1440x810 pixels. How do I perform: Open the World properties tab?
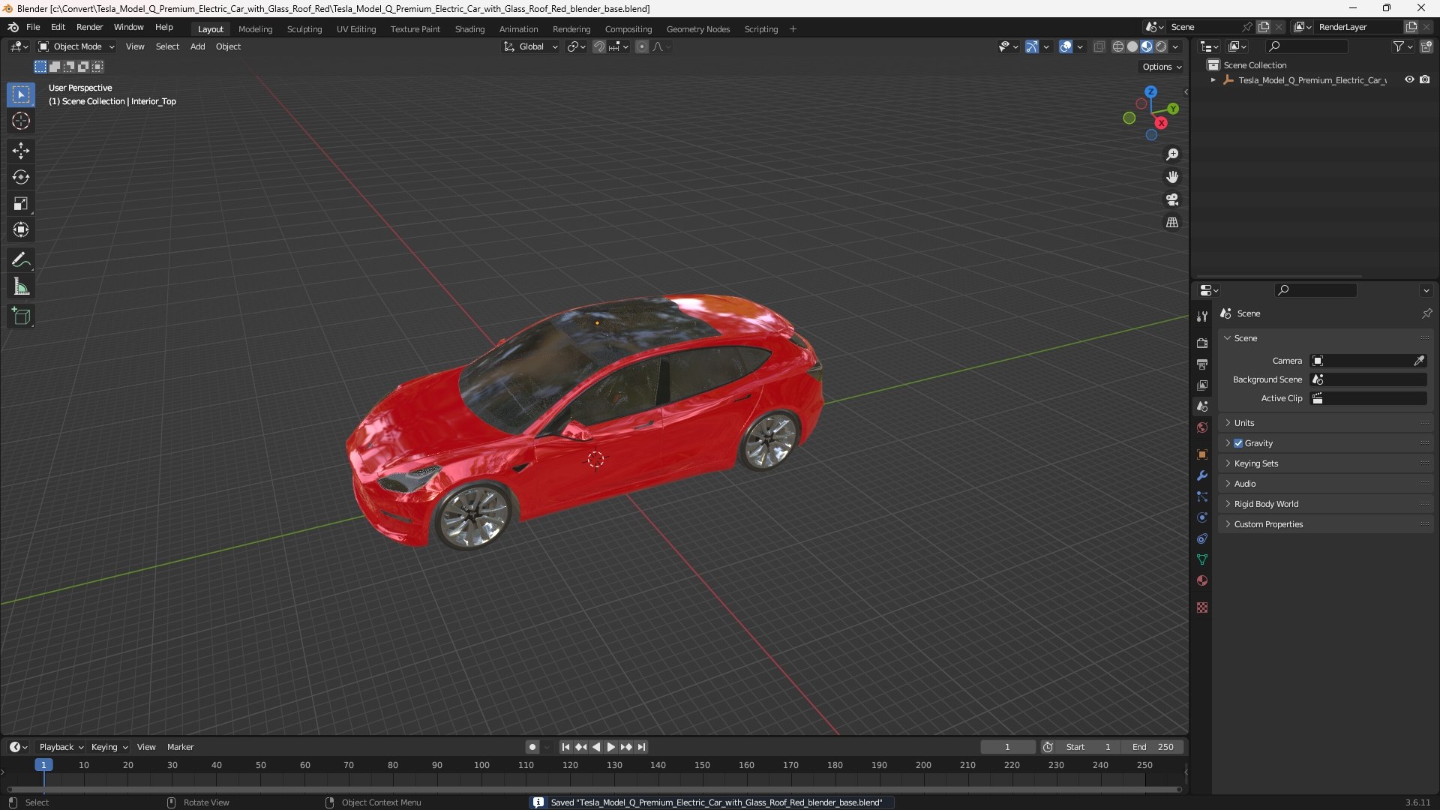click(x=1202, y=427)
